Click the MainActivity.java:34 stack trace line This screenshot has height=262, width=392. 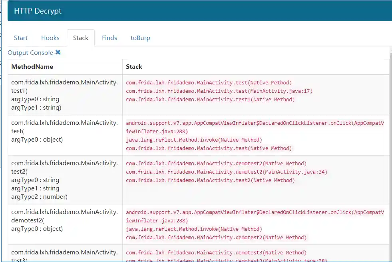point(227,172)
